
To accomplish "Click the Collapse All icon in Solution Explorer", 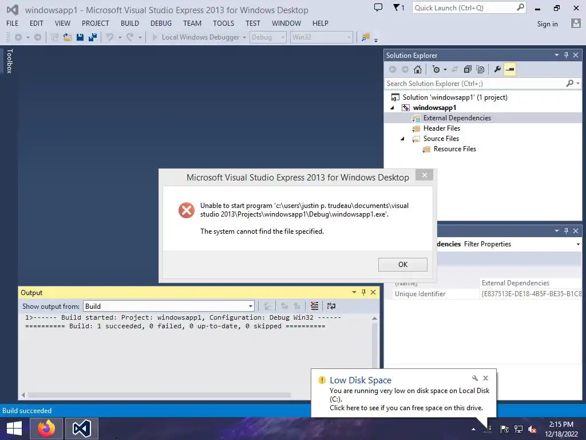I will (467, 69).
